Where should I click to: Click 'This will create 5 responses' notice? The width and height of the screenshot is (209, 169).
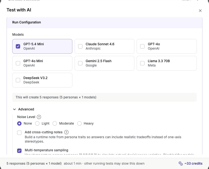coord(104,97)
